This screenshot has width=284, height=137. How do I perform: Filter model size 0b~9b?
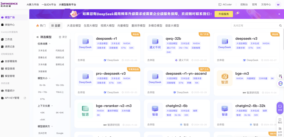point(42,85)
